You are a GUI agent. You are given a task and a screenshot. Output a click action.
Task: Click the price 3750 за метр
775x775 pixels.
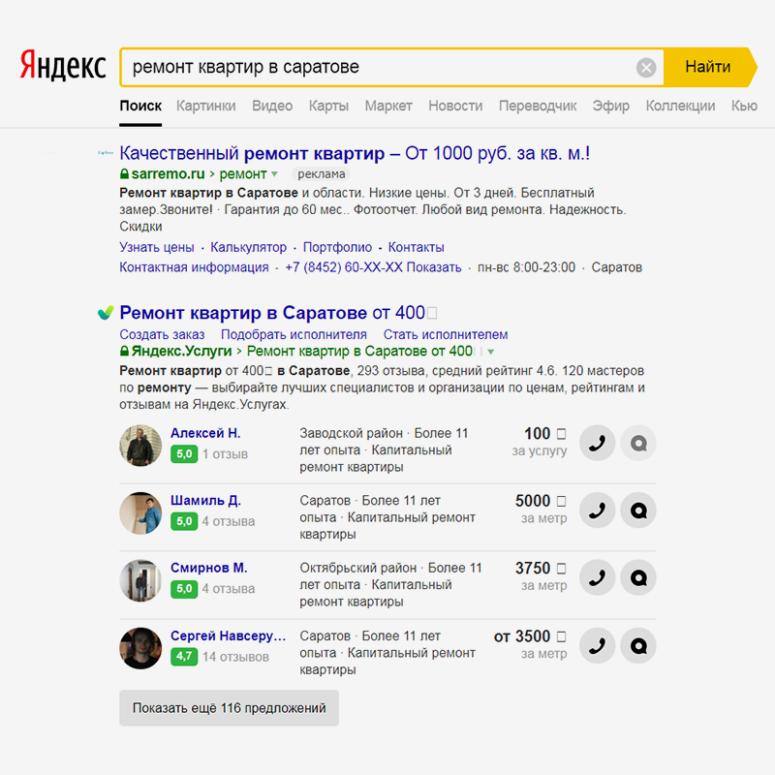541,576
